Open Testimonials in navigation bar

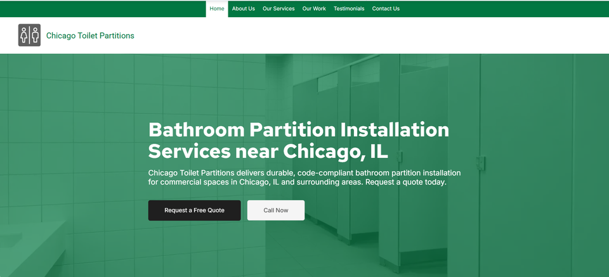349,8
